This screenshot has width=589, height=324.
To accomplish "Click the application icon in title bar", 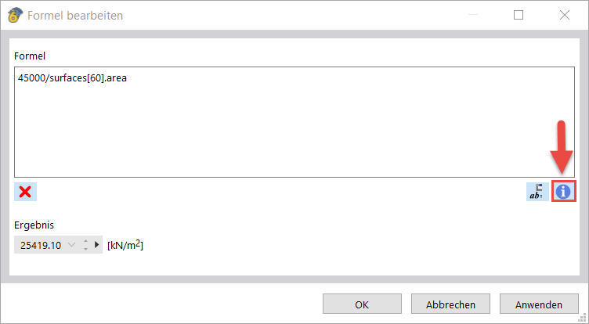I will pyautogui.click(x=13, y=15).
